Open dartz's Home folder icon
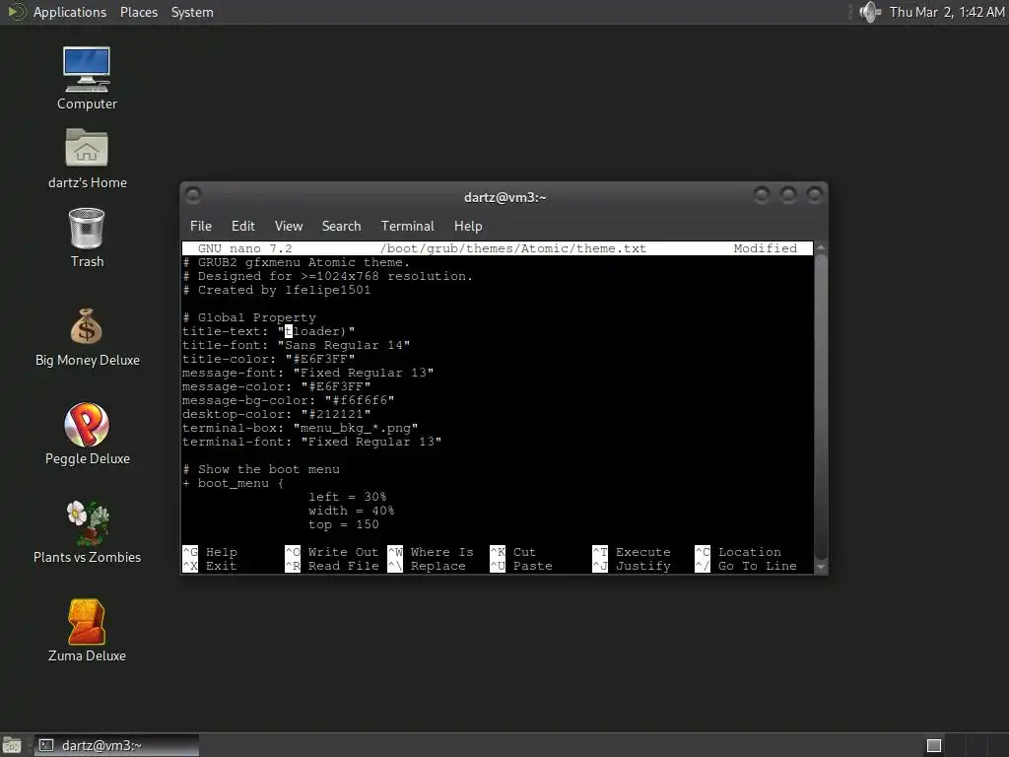 click(87, 159)
